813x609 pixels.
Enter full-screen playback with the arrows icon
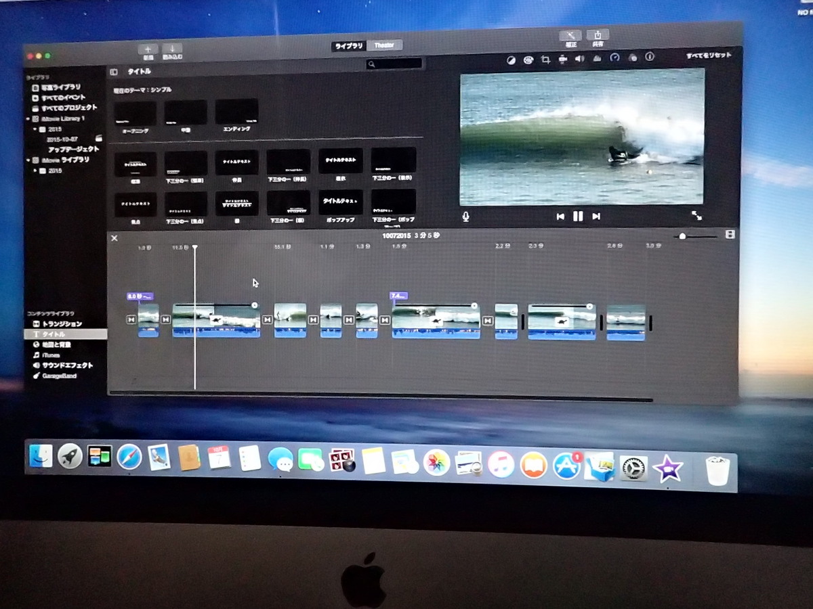pyautogui.click(x=696, y=216)
